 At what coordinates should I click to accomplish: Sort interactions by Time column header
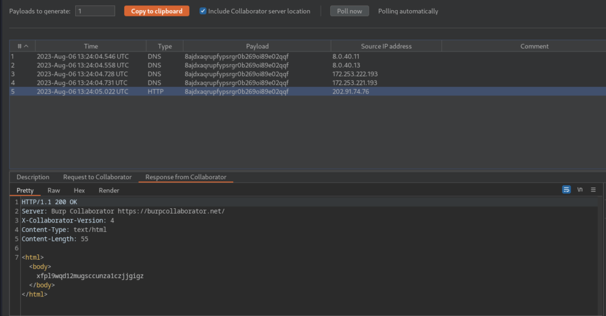pos(91,46)
